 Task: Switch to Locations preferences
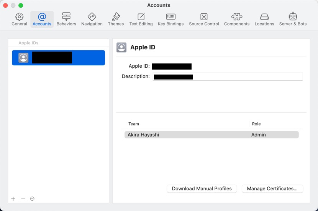tap(264, 19)
